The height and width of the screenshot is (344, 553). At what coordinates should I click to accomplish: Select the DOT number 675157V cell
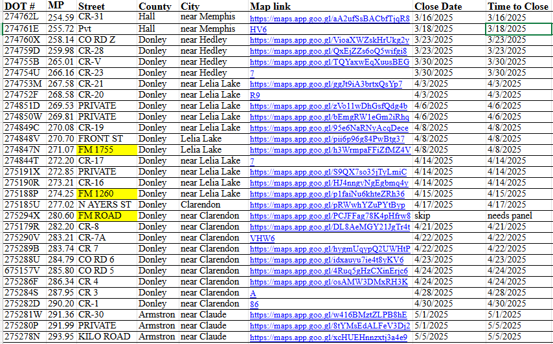tap(23, 271)
